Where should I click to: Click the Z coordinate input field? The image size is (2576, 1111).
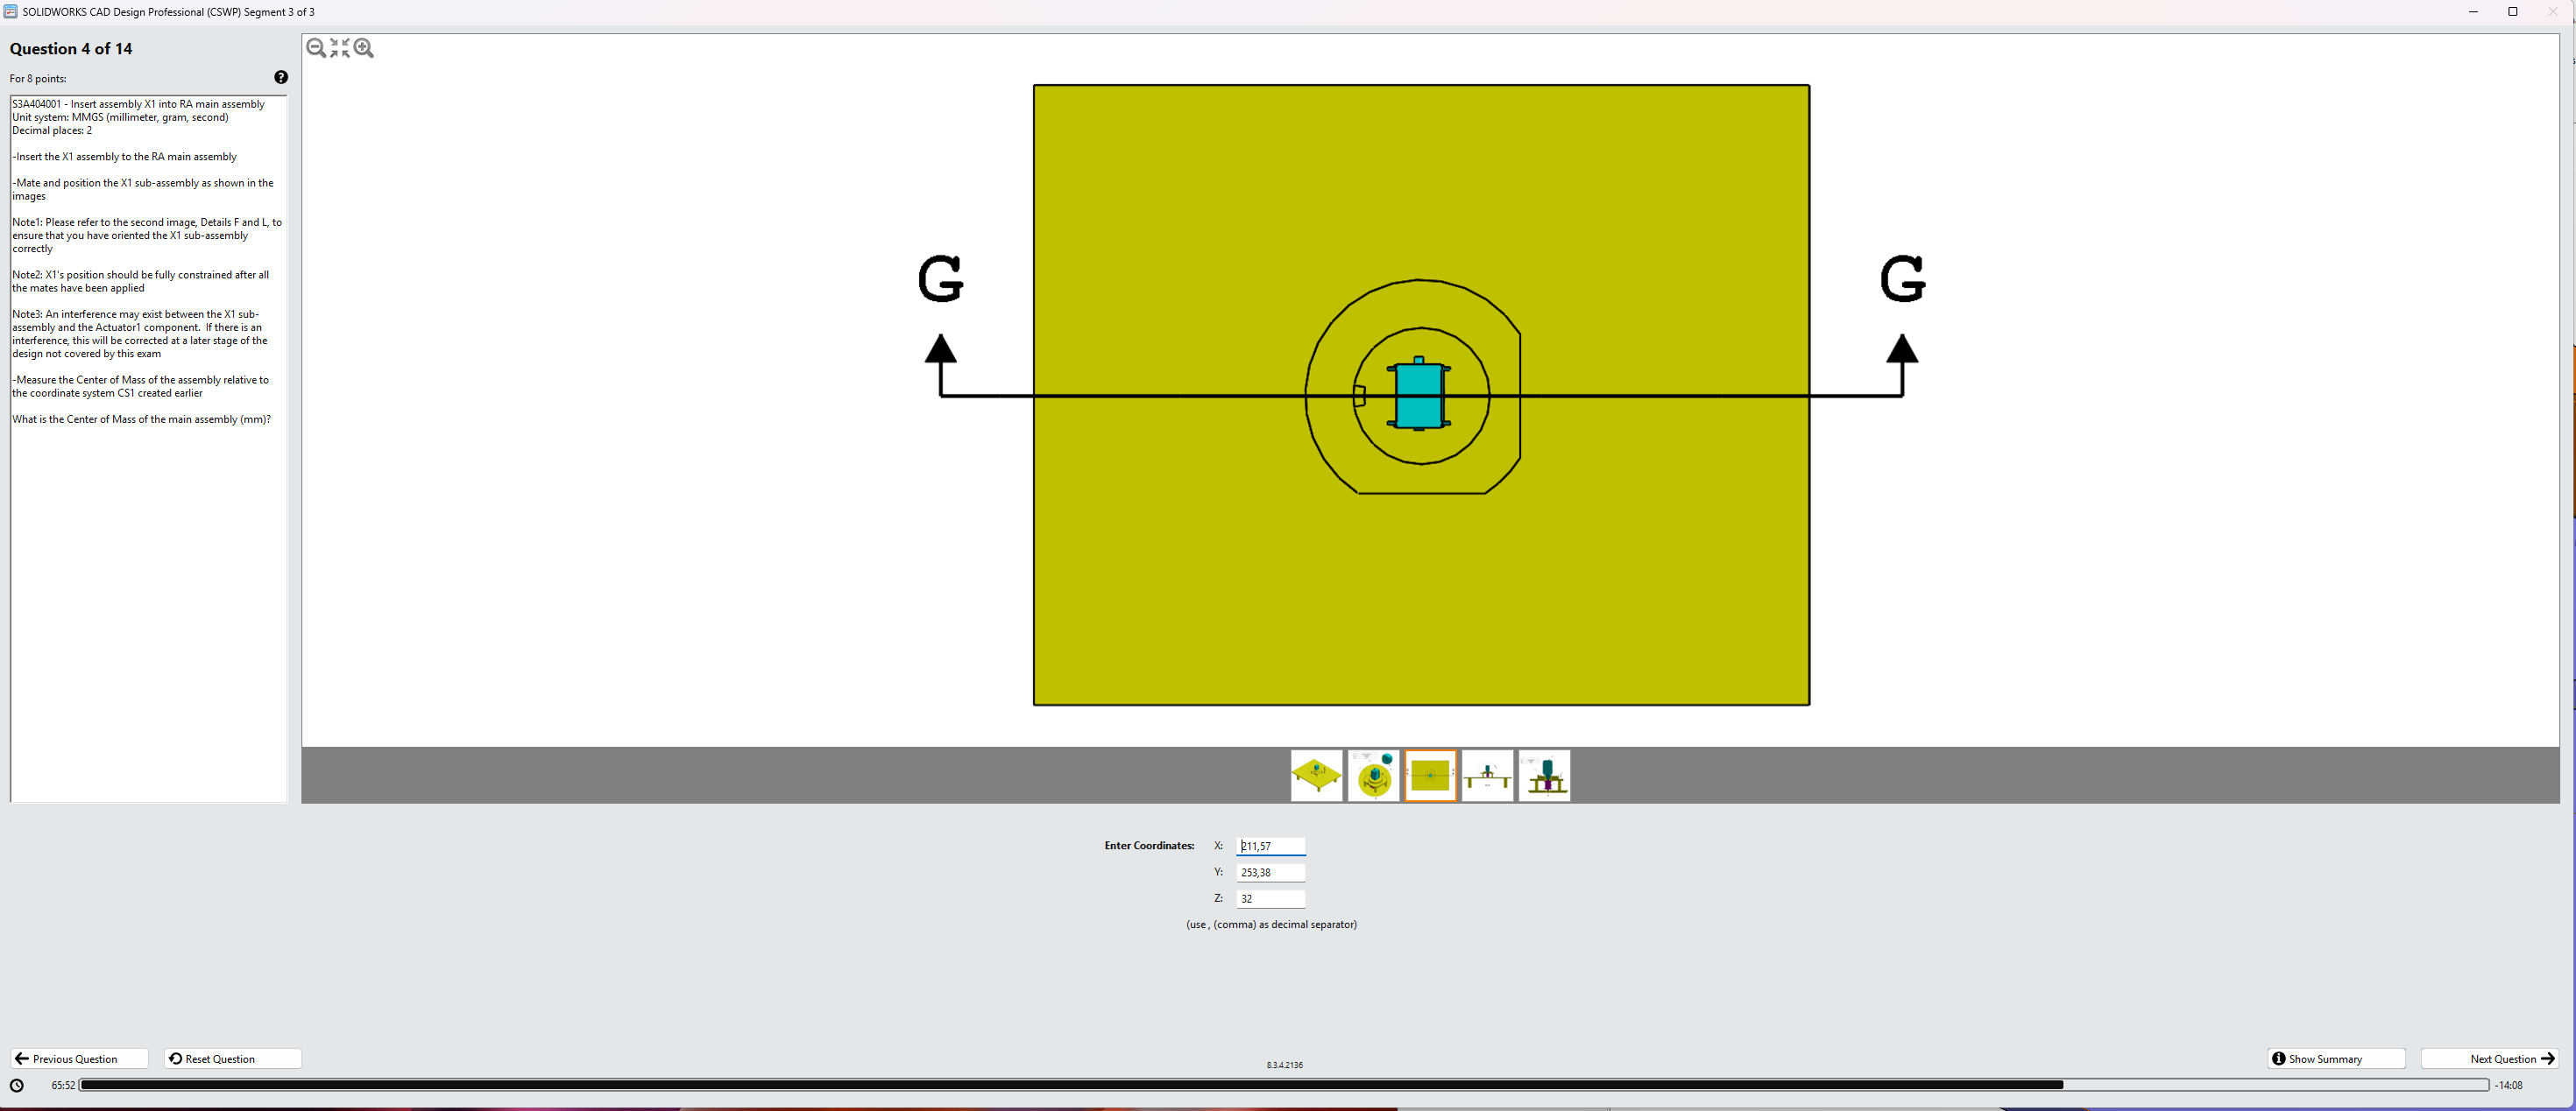point(1270,898)
